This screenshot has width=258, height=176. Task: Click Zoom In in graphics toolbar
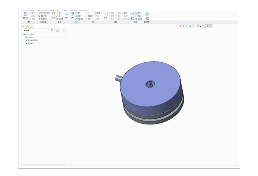tap(183, 26)
